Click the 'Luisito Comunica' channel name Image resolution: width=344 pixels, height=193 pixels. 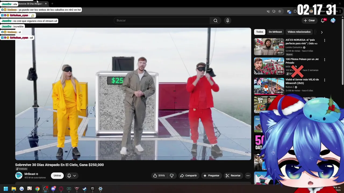coord(294,47)
